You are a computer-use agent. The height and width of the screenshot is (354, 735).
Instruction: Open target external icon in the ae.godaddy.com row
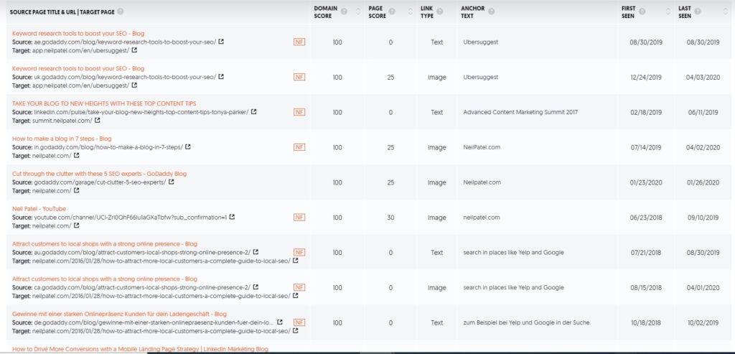click(134, 50)
